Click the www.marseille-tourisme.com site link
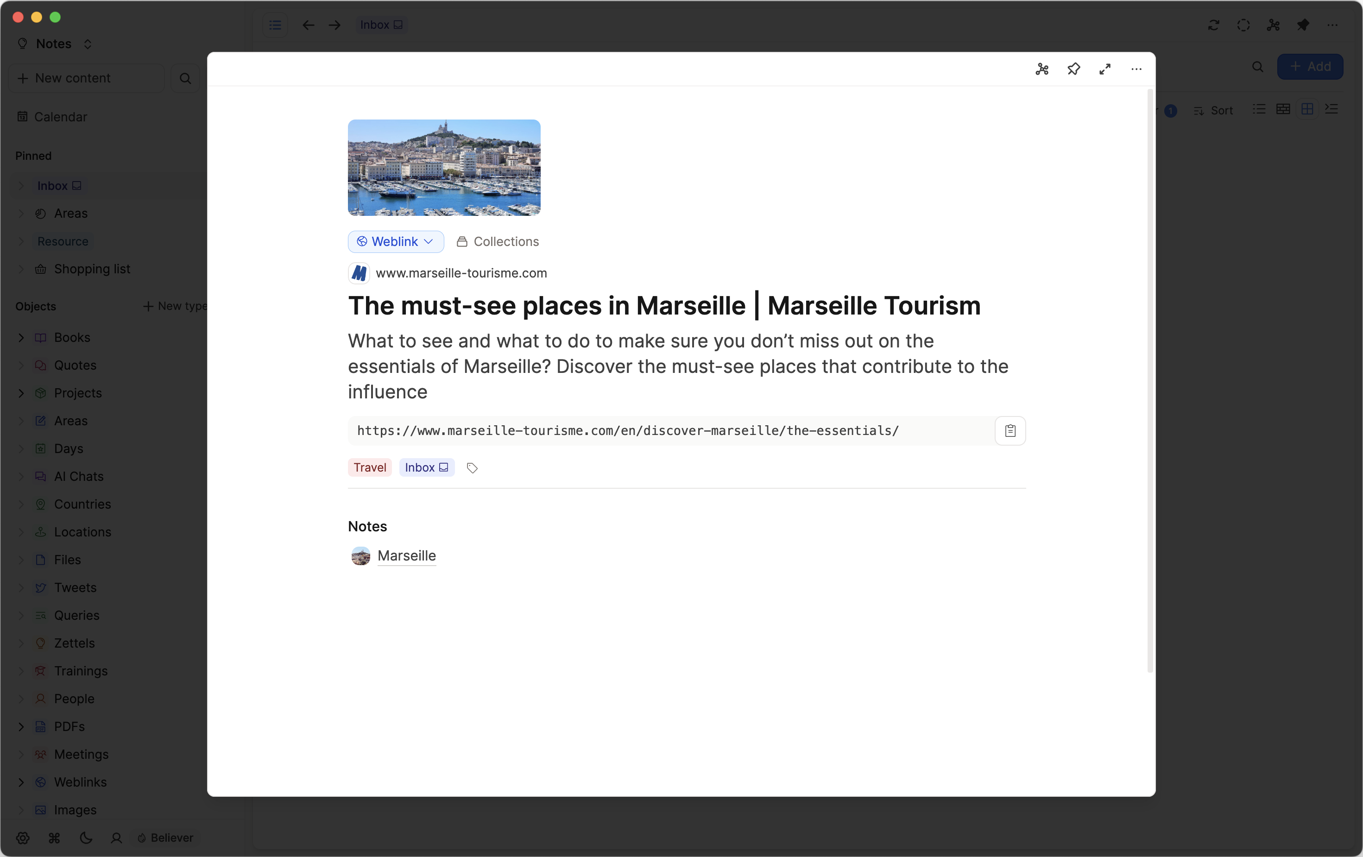 pyautogui.click(x=461, y=273)
